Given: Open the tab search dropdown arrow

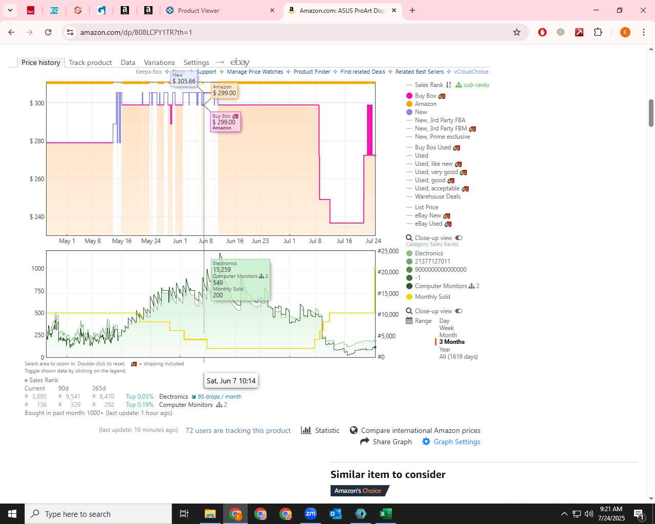Looking at the screenshot, I should click(10, 10).
